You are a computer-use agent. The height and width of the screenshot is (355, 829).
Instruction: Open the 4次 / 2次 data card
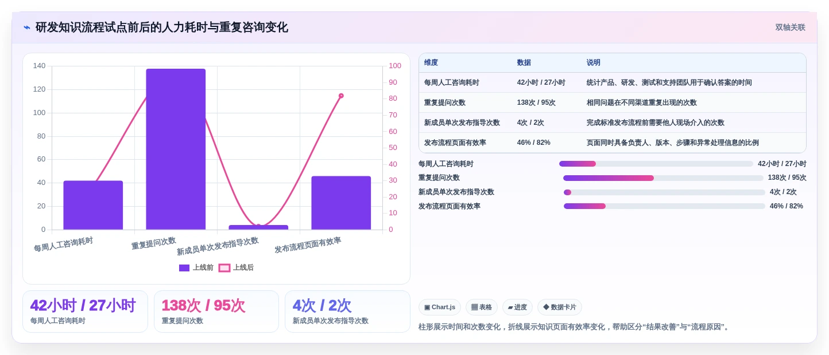[347, 311]
